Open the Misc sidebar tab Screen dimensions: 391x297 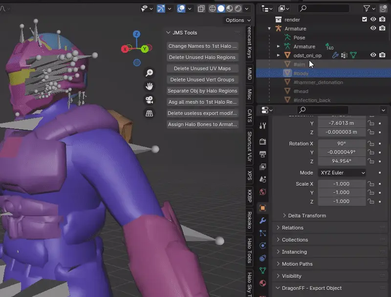tap(249, 94)
